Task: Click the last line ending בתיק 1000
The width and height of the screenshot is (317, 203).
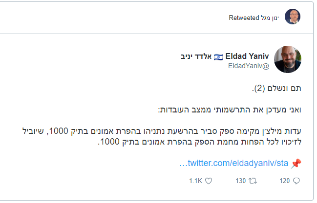Action: pos(200,143)
